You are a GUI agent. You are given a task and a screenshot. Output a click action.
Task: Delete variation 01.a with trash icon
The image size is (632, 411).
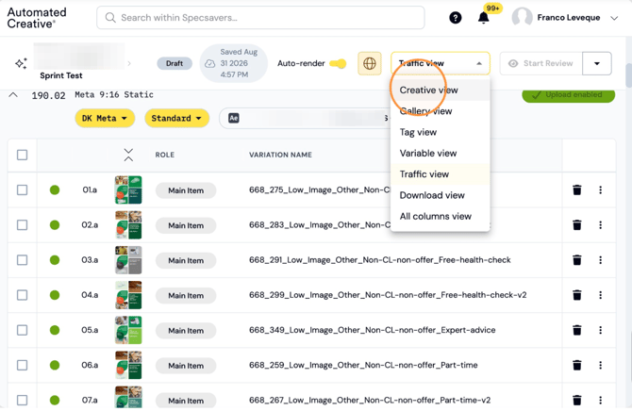(x=577, y=189)
